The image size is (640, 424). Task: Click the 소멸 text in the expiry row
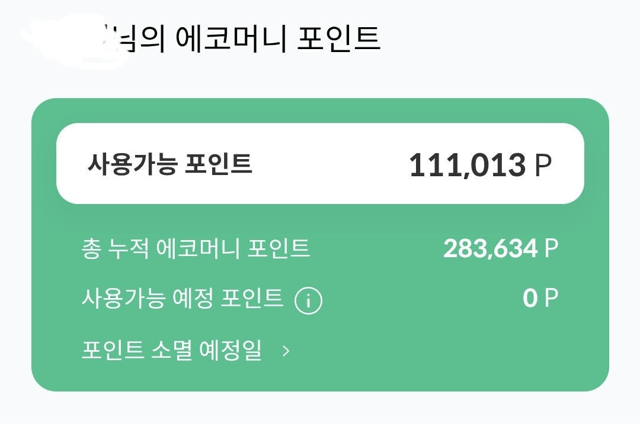point(171,350)
